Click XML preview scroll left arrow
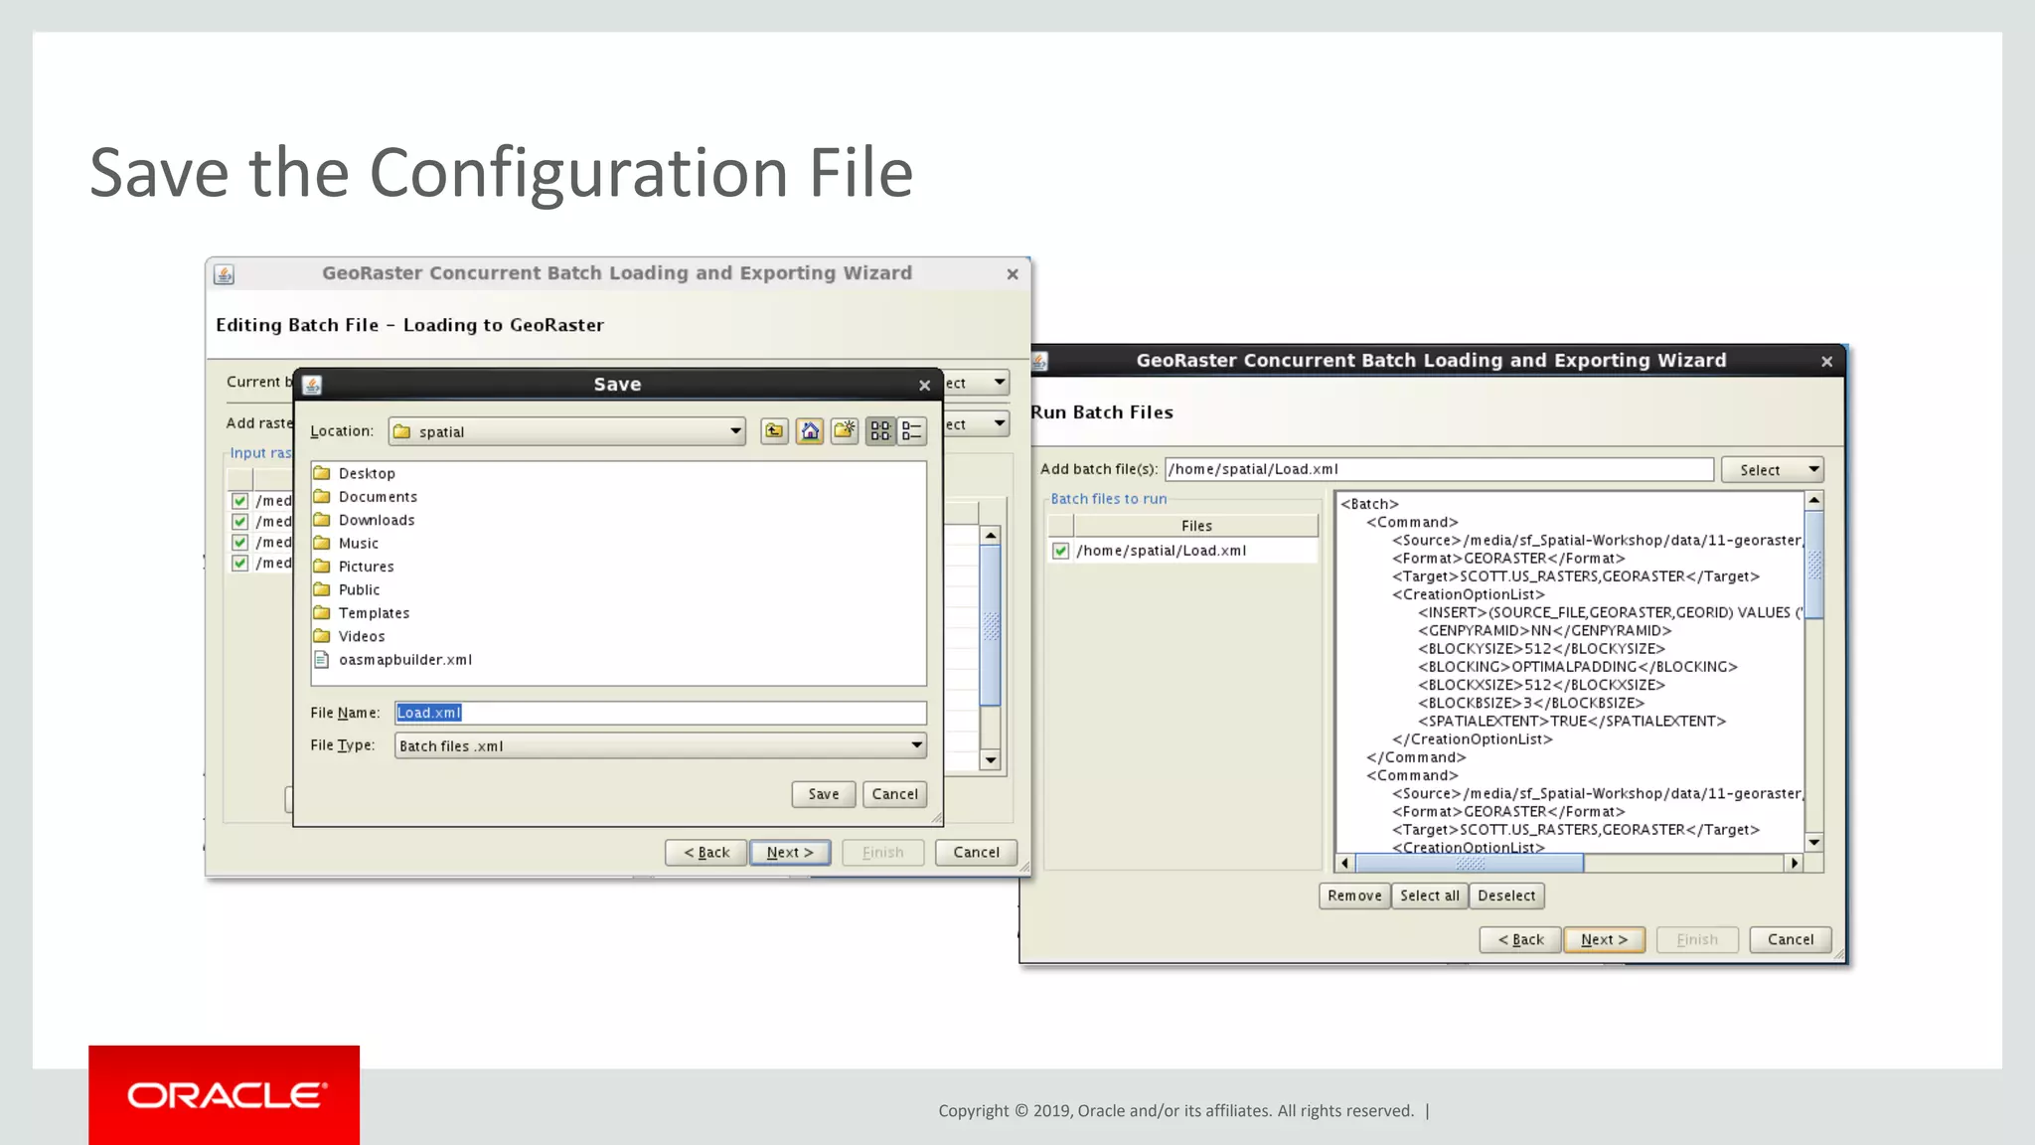 [1345, 863]
